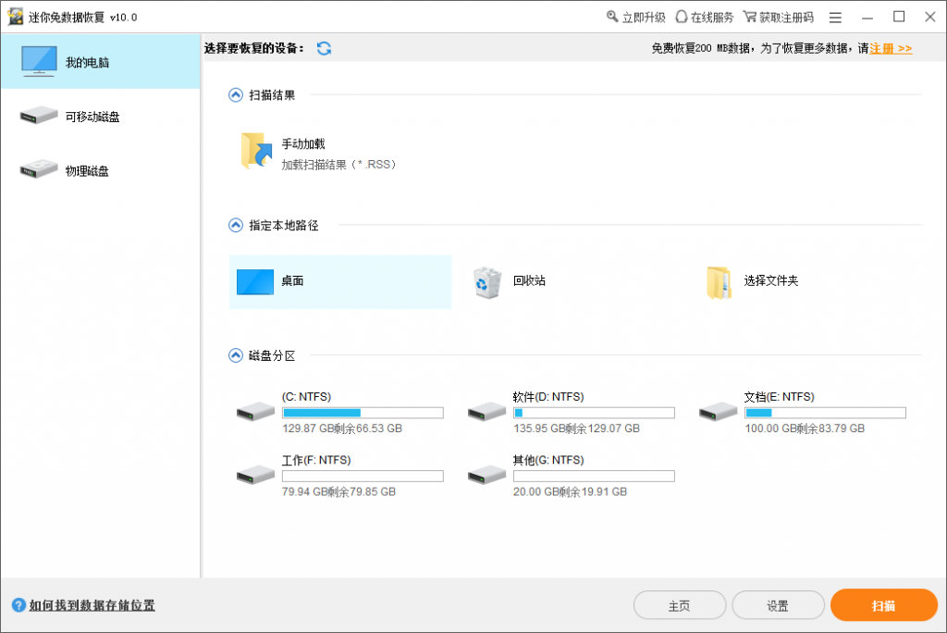The image size is (947, 633).
Task: Click the 指定本地路径 section heading
Action: tap(283, 225)
